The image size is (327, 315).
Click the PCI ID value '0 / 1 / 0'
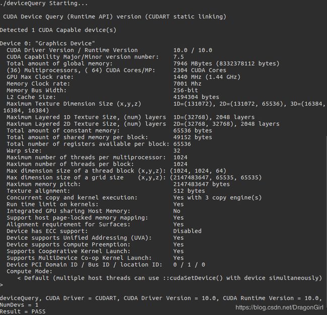point(189,265)
